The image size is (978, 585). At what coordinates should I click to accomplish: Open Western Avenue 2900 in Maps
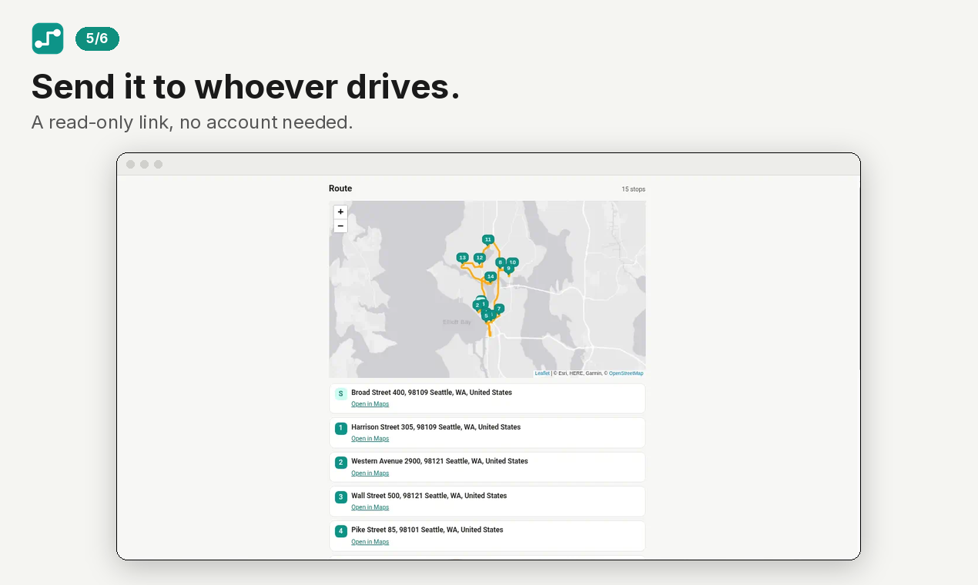(x=370, y=473)
